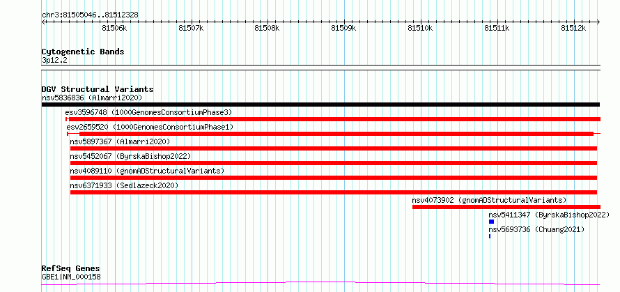Click the 81506k ruler tick label
The width and height of the screenshot is (620, 292).
tap(115, 28)
